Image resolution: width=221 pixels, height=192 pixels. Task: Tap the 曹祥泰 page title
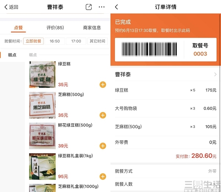pos(55,7)
